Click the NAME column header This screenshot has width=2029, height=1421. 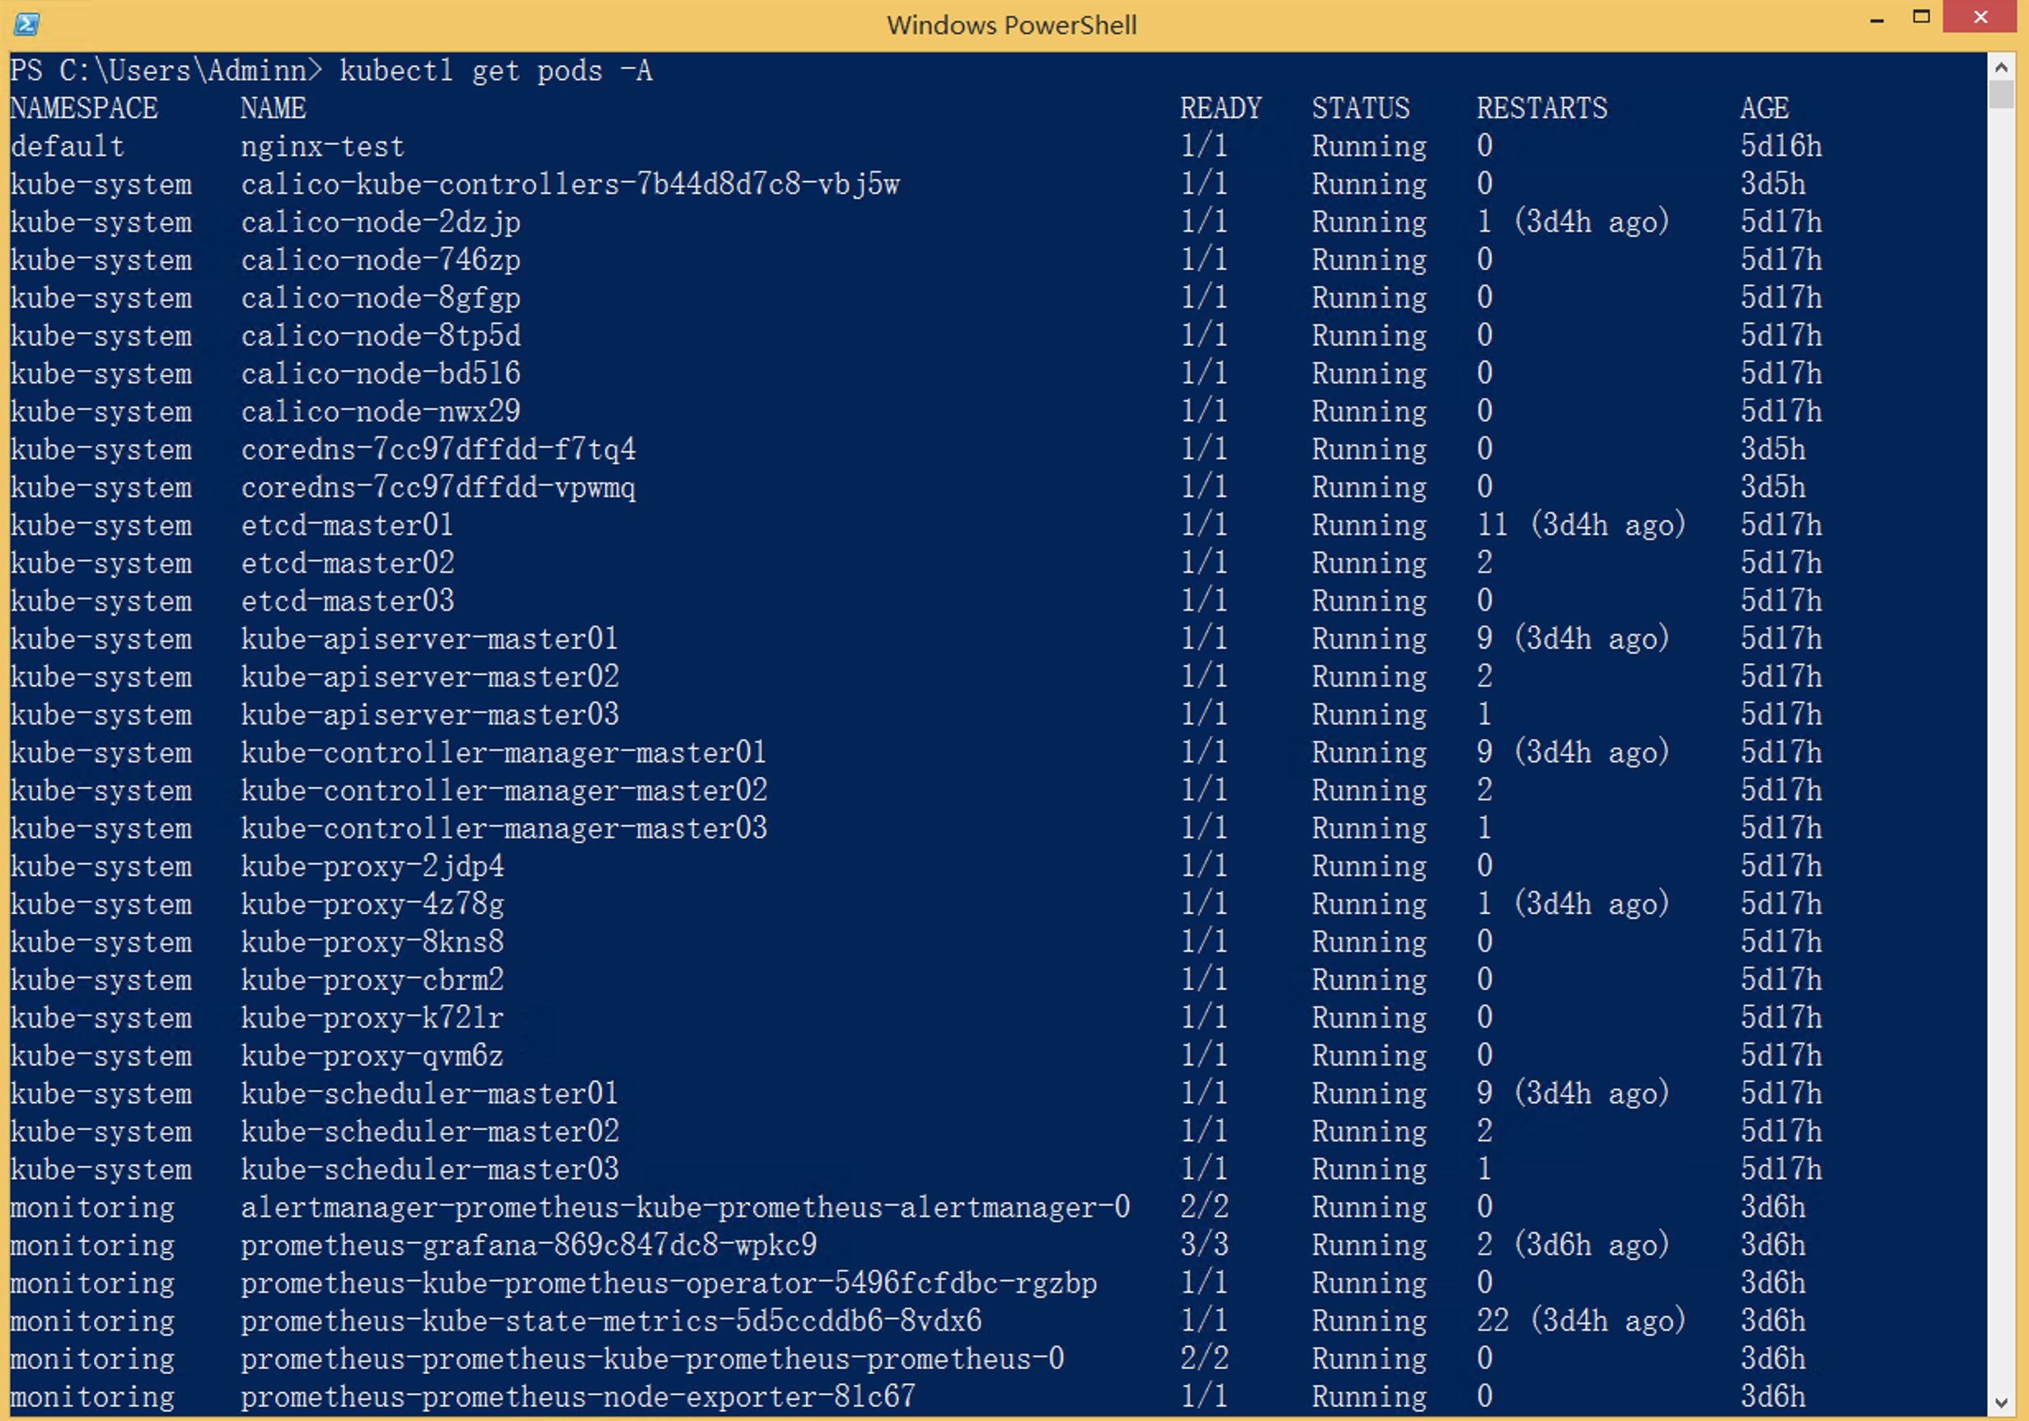[273, 109]
